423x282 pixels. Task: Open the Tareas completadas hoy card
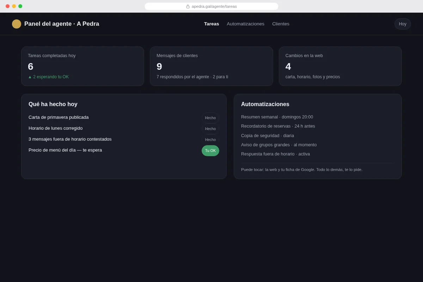(x=83, y=66)
